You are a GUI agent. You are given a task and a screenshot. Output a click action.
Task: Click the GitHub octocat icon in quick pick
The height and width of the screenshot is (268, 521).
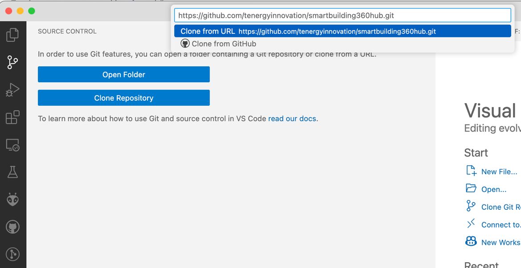[x=185, y=44]
